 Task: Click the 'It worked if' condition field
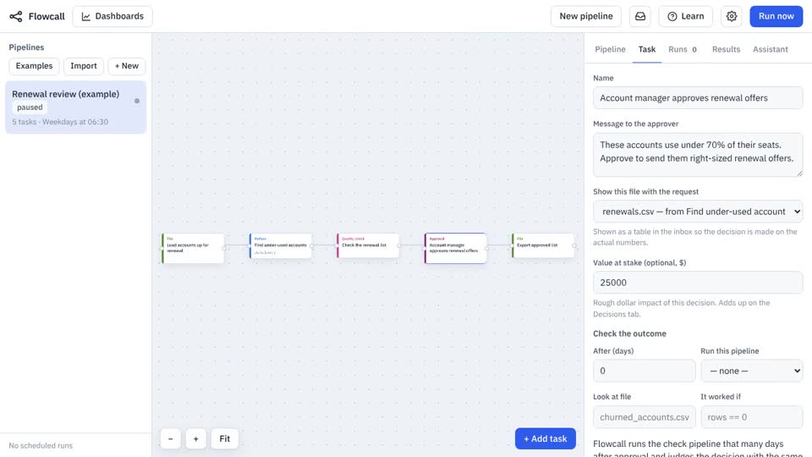coord(751,417)
